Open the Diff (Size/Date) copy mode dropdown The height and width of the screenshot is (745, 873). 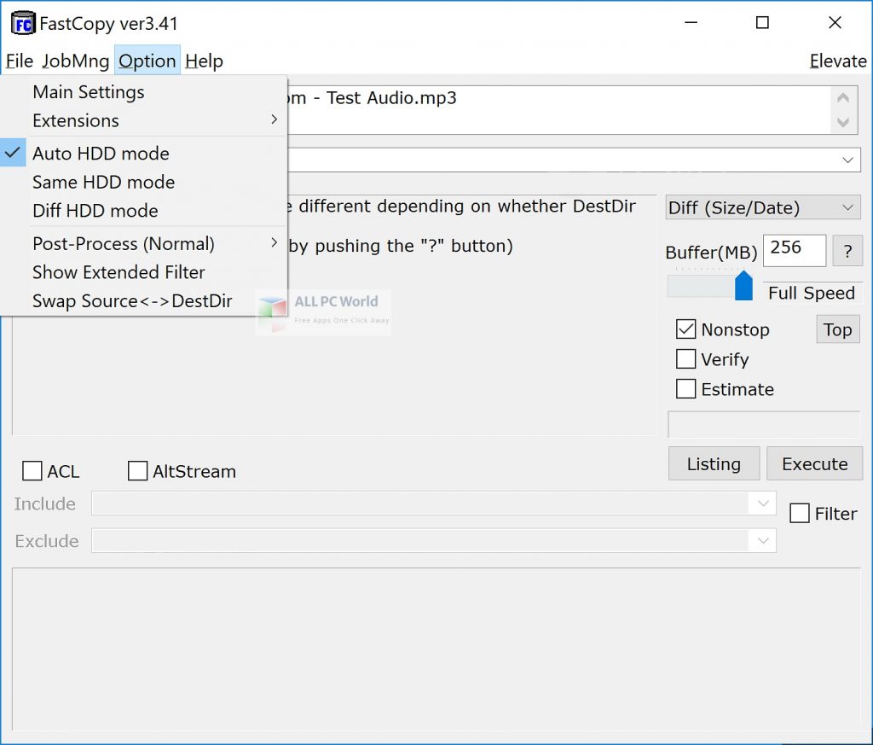[763, 208]
